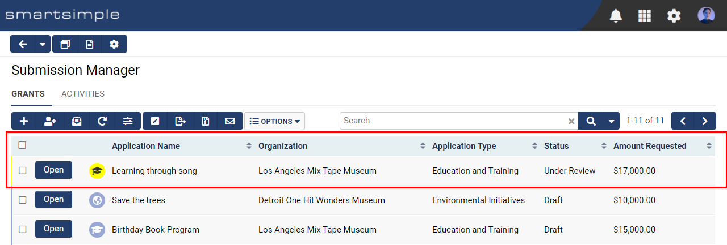727x245 pixels.
Task: Expand the dropdown arrow next to the back button
Action: (x=43, y=44)
